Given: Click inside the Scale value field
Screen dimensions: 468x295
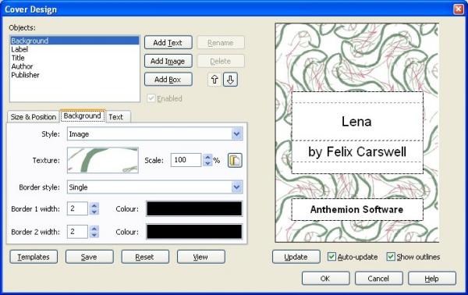Looking at the screenshot, I should [186, 160].
